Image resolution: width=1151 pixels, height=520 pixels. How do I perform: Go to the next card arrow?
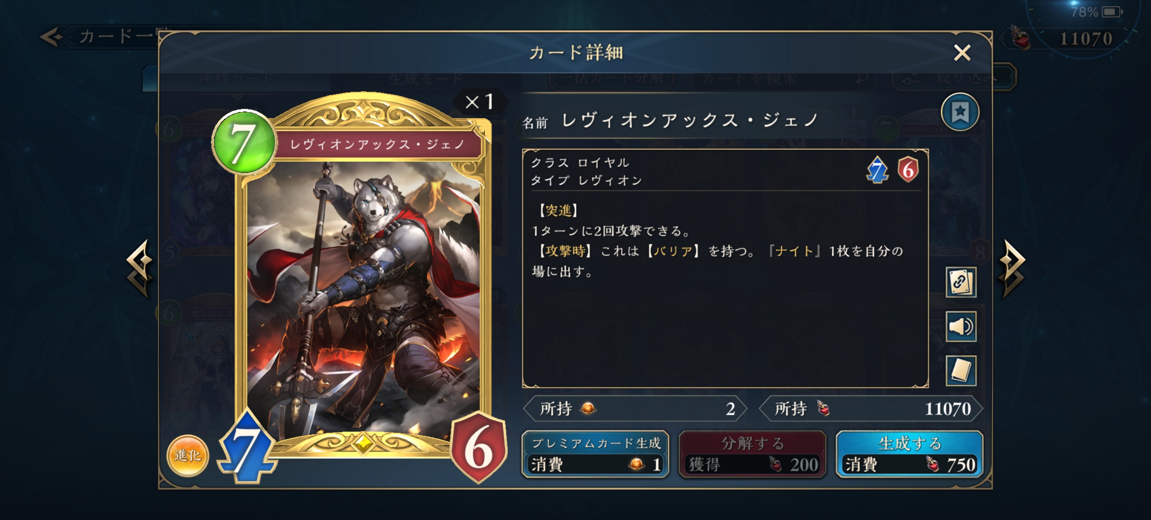click(x=1013, y=269)
